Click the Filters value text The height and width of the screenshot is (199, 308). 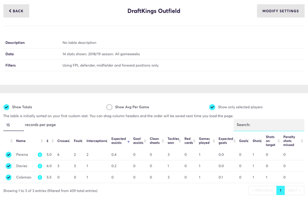pos(111,65)
